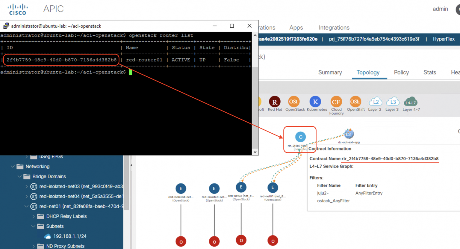Toggle the L4-L7 view
Image resolution: width=460 pixels, height=249 pixels.
click(x=410, y=102)
